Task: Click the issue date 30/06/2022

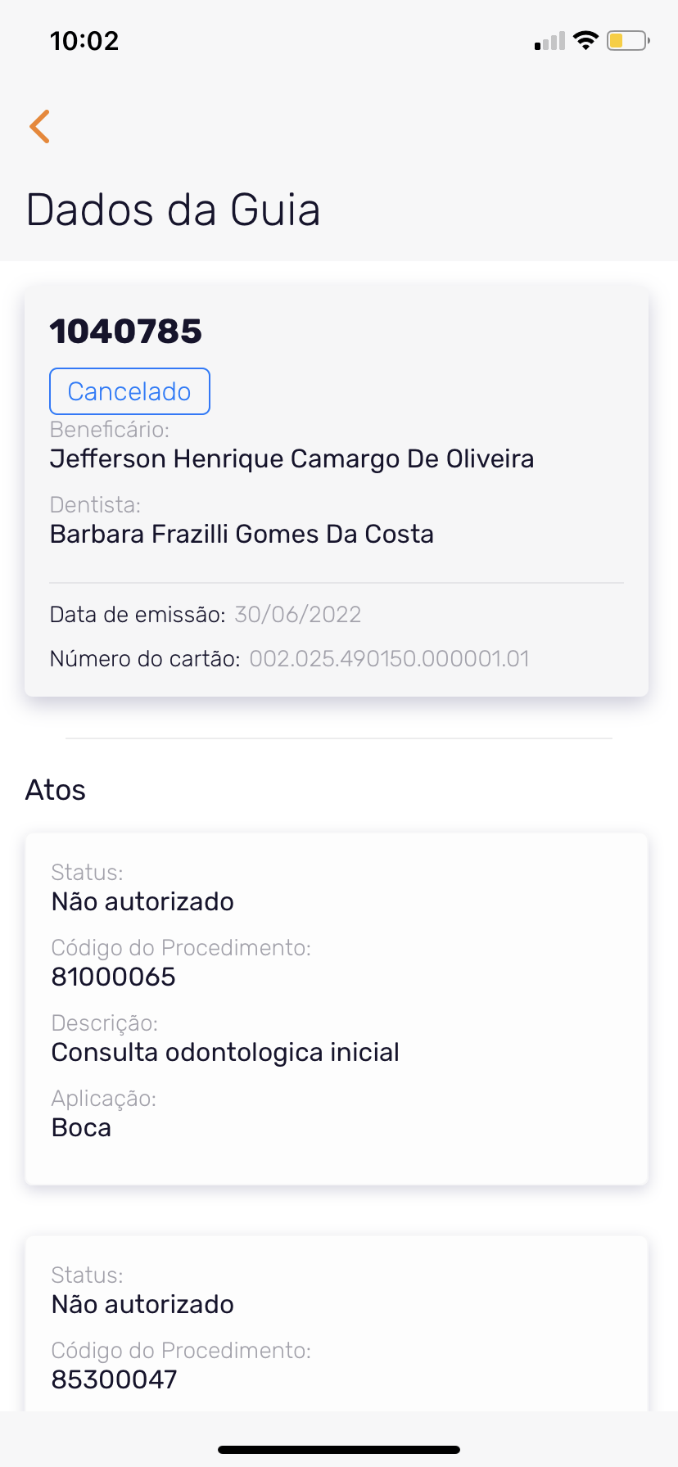Action: (298, 615)
